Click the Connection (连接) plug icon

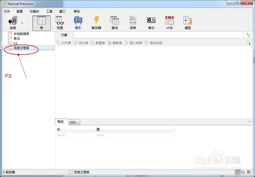tap(13, 21)
